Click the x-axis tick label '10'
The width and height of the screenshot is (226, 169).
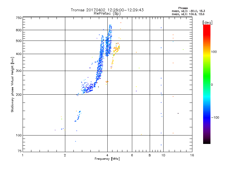(x=163, y=155)
